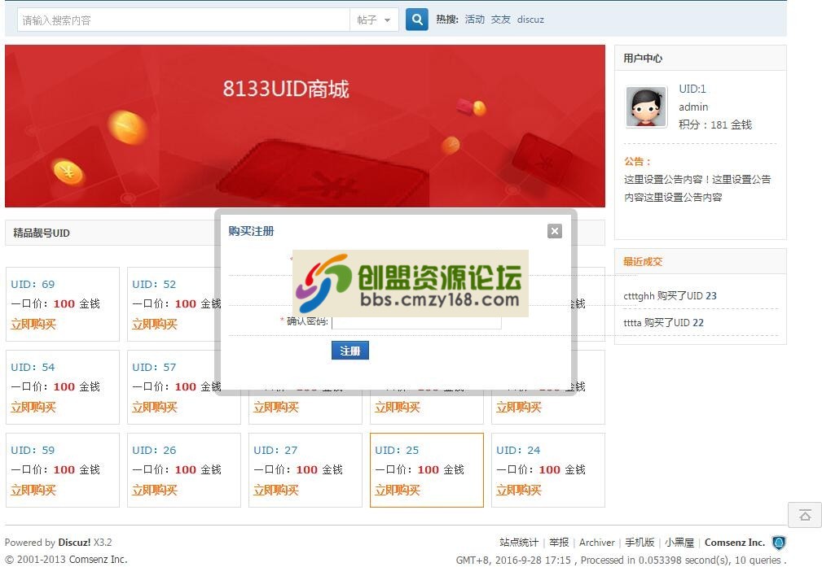
Task: Click the 注册 button in dialog
Action: (x=350, y=351)
